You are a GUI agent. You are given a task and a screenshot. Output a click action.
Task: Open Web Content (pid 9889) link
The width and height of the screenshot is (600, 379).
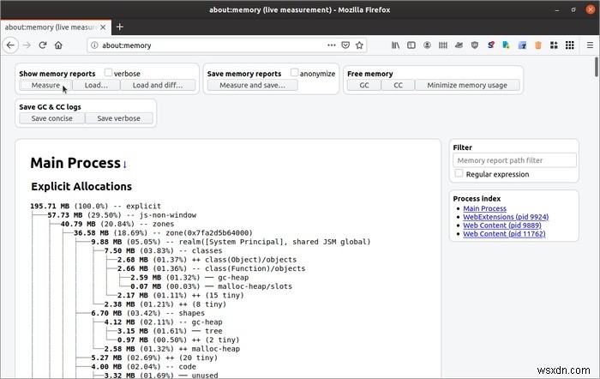click(x=502, y=226)
